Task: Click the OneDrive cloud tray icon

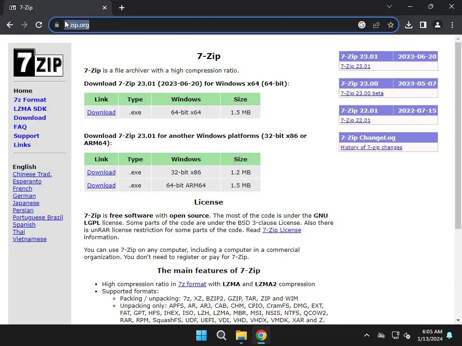Action: tap(381, 335)
